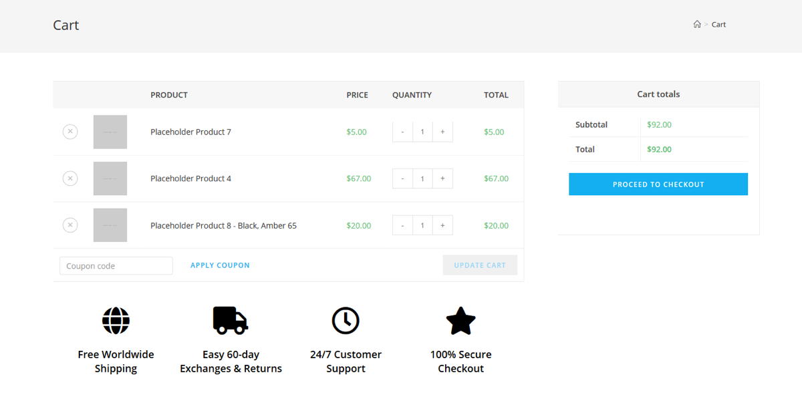Open Placeholder Product 4 product link
Screen dimensions: 802x401
[x=190, y=178]
